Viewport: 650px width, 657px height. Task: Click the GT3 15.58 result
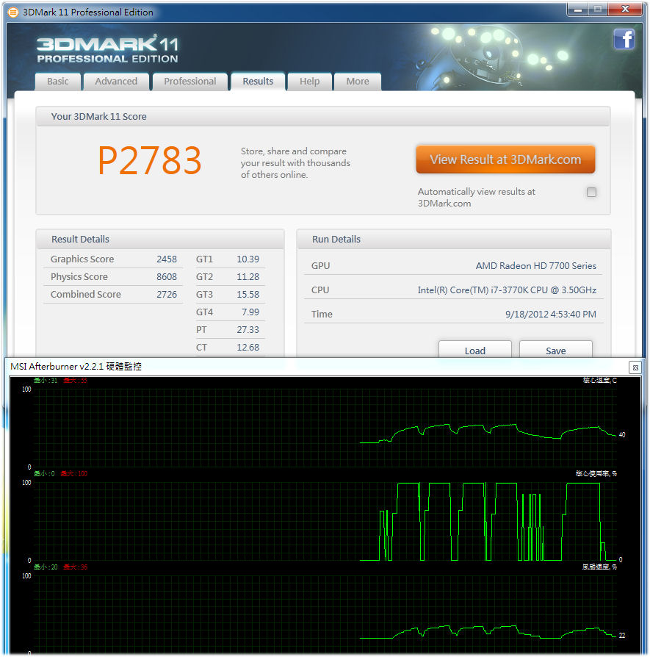click(x=229, y=294)
